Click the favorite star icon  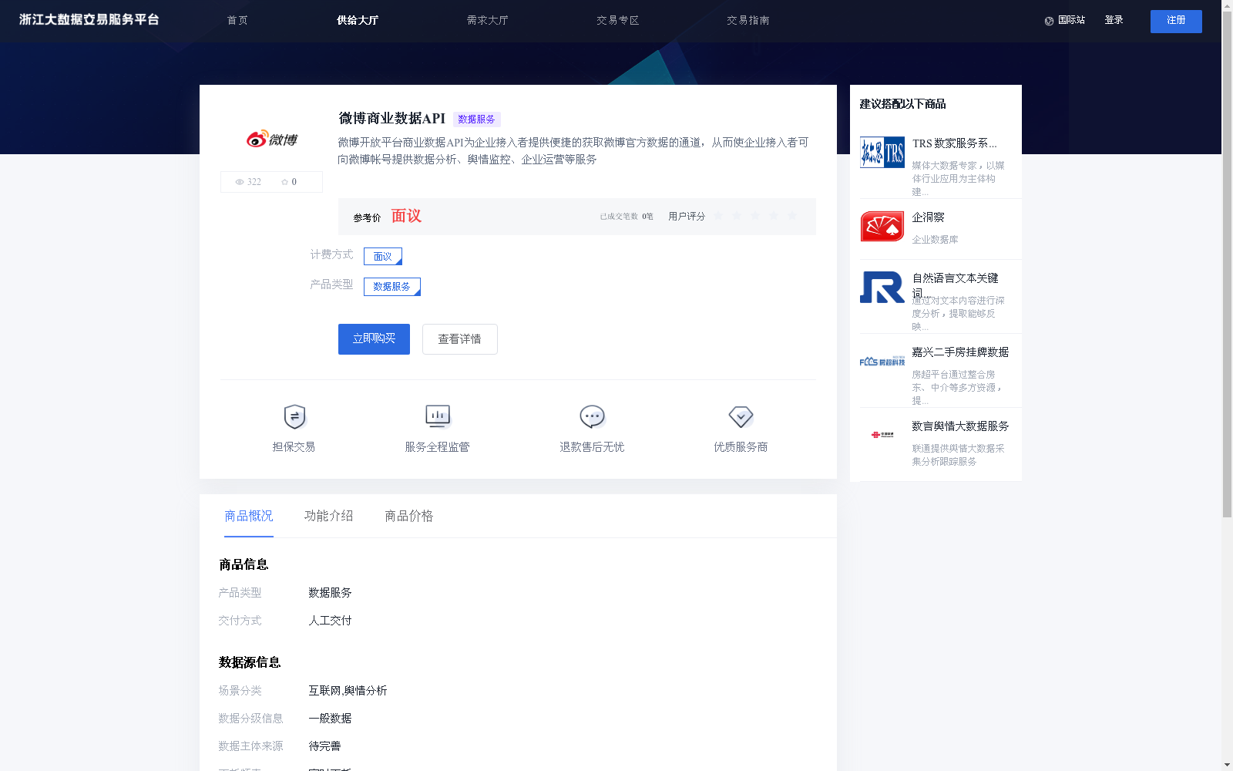point(284,182)
